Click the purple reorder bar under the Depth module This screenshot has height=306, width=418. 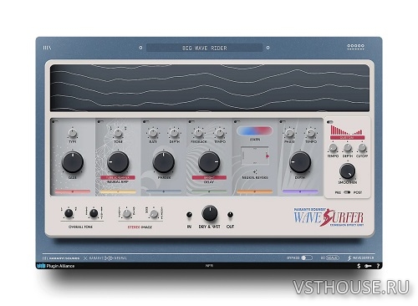point(300,191)
